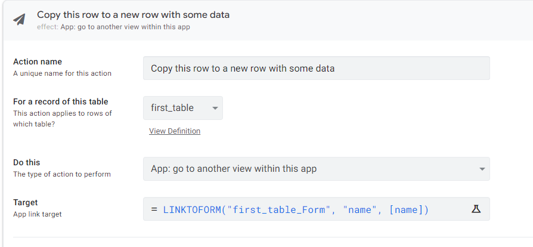Open the Do this action type dropdown
Viewport: 533px width, 247px height.
coord(316,169)
